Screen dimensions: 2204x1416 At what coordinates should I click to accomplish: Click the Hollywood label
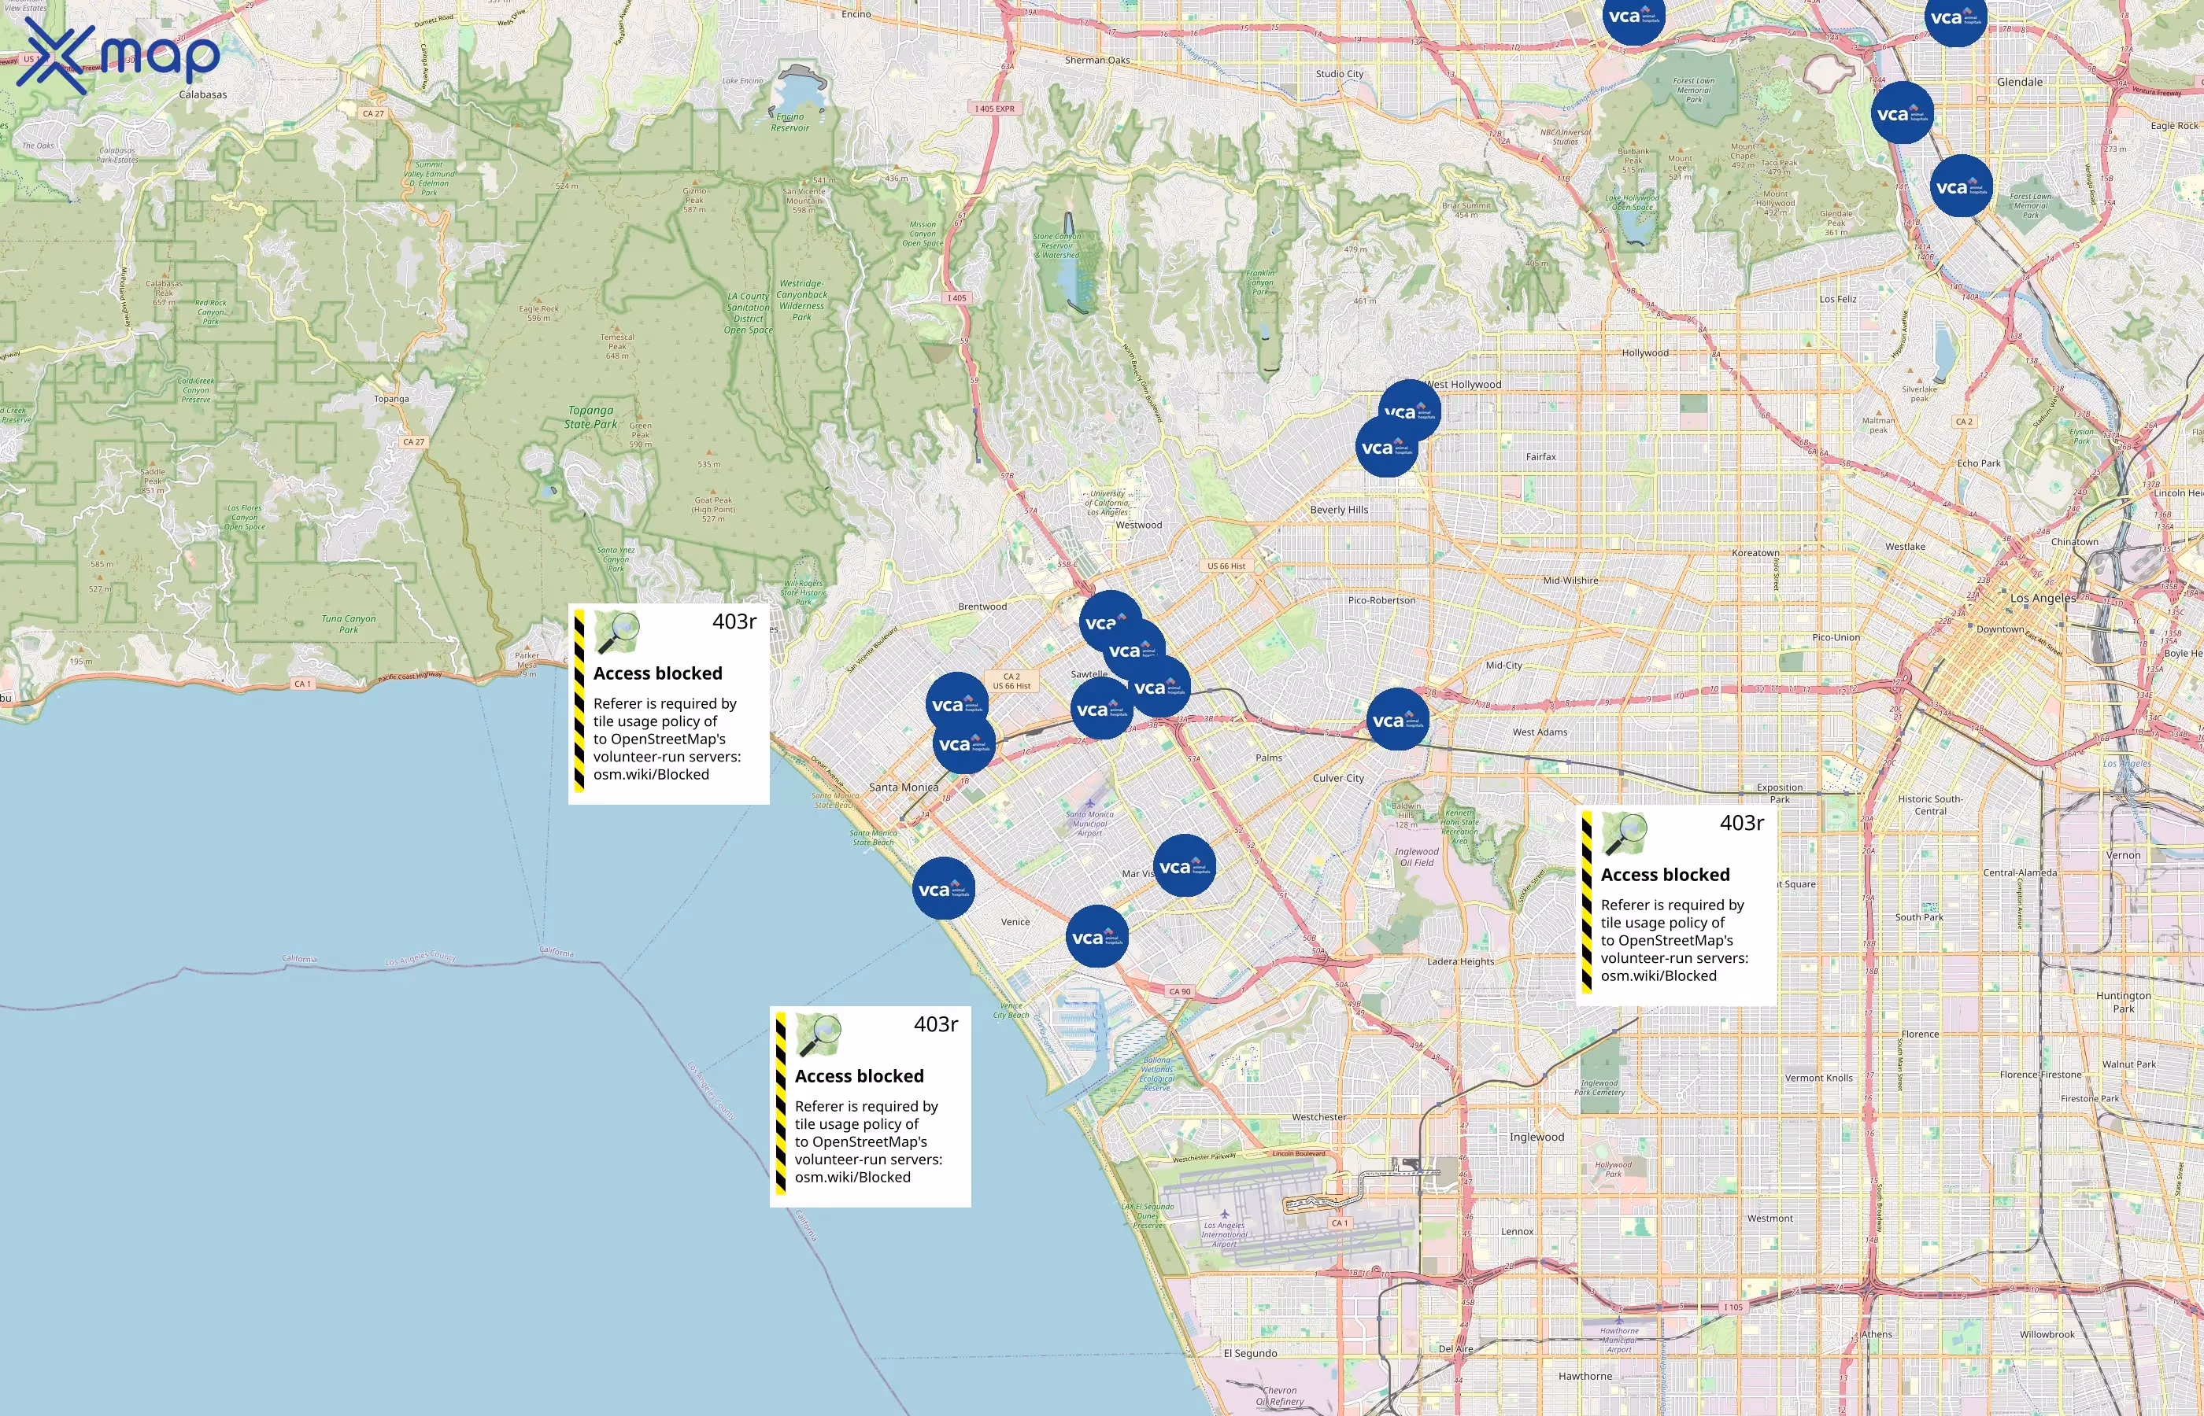click(1644, 353)
